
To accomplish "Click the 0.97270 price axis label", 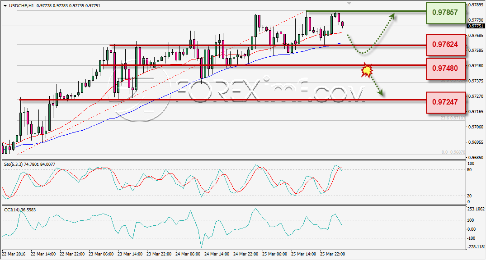I will click(x=476, y=96).
